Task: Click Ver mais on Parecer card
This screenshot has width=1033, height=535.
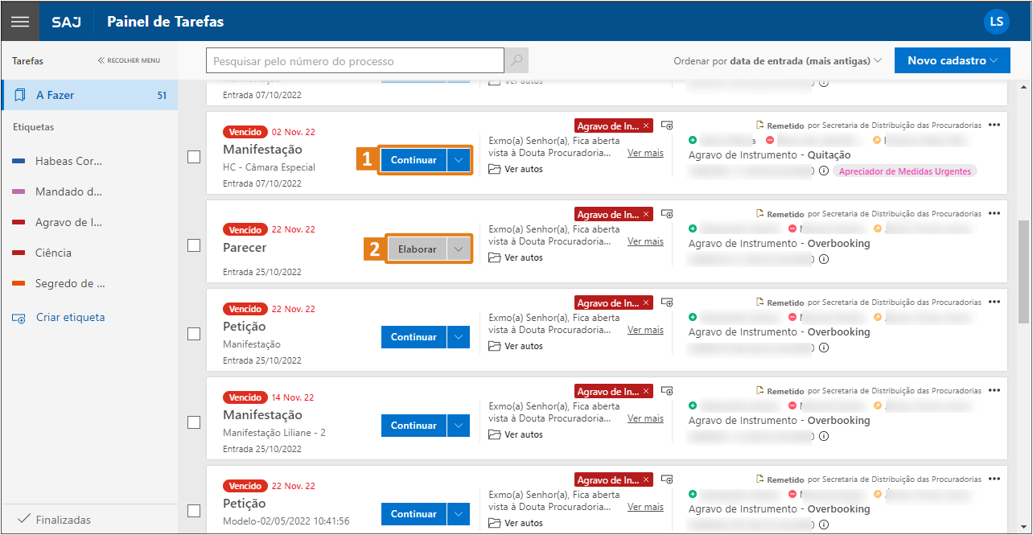Action: (645, 241)
